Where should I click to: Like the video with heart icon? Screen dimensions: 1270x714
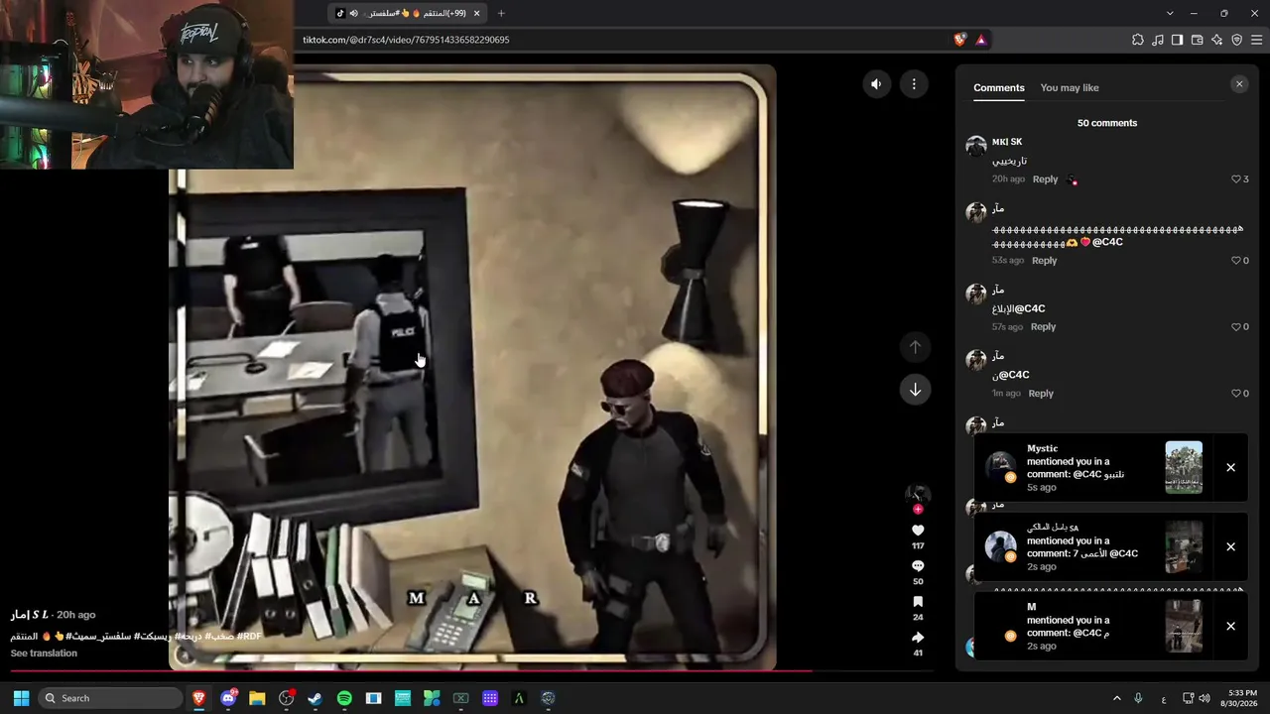pos(918,531)
